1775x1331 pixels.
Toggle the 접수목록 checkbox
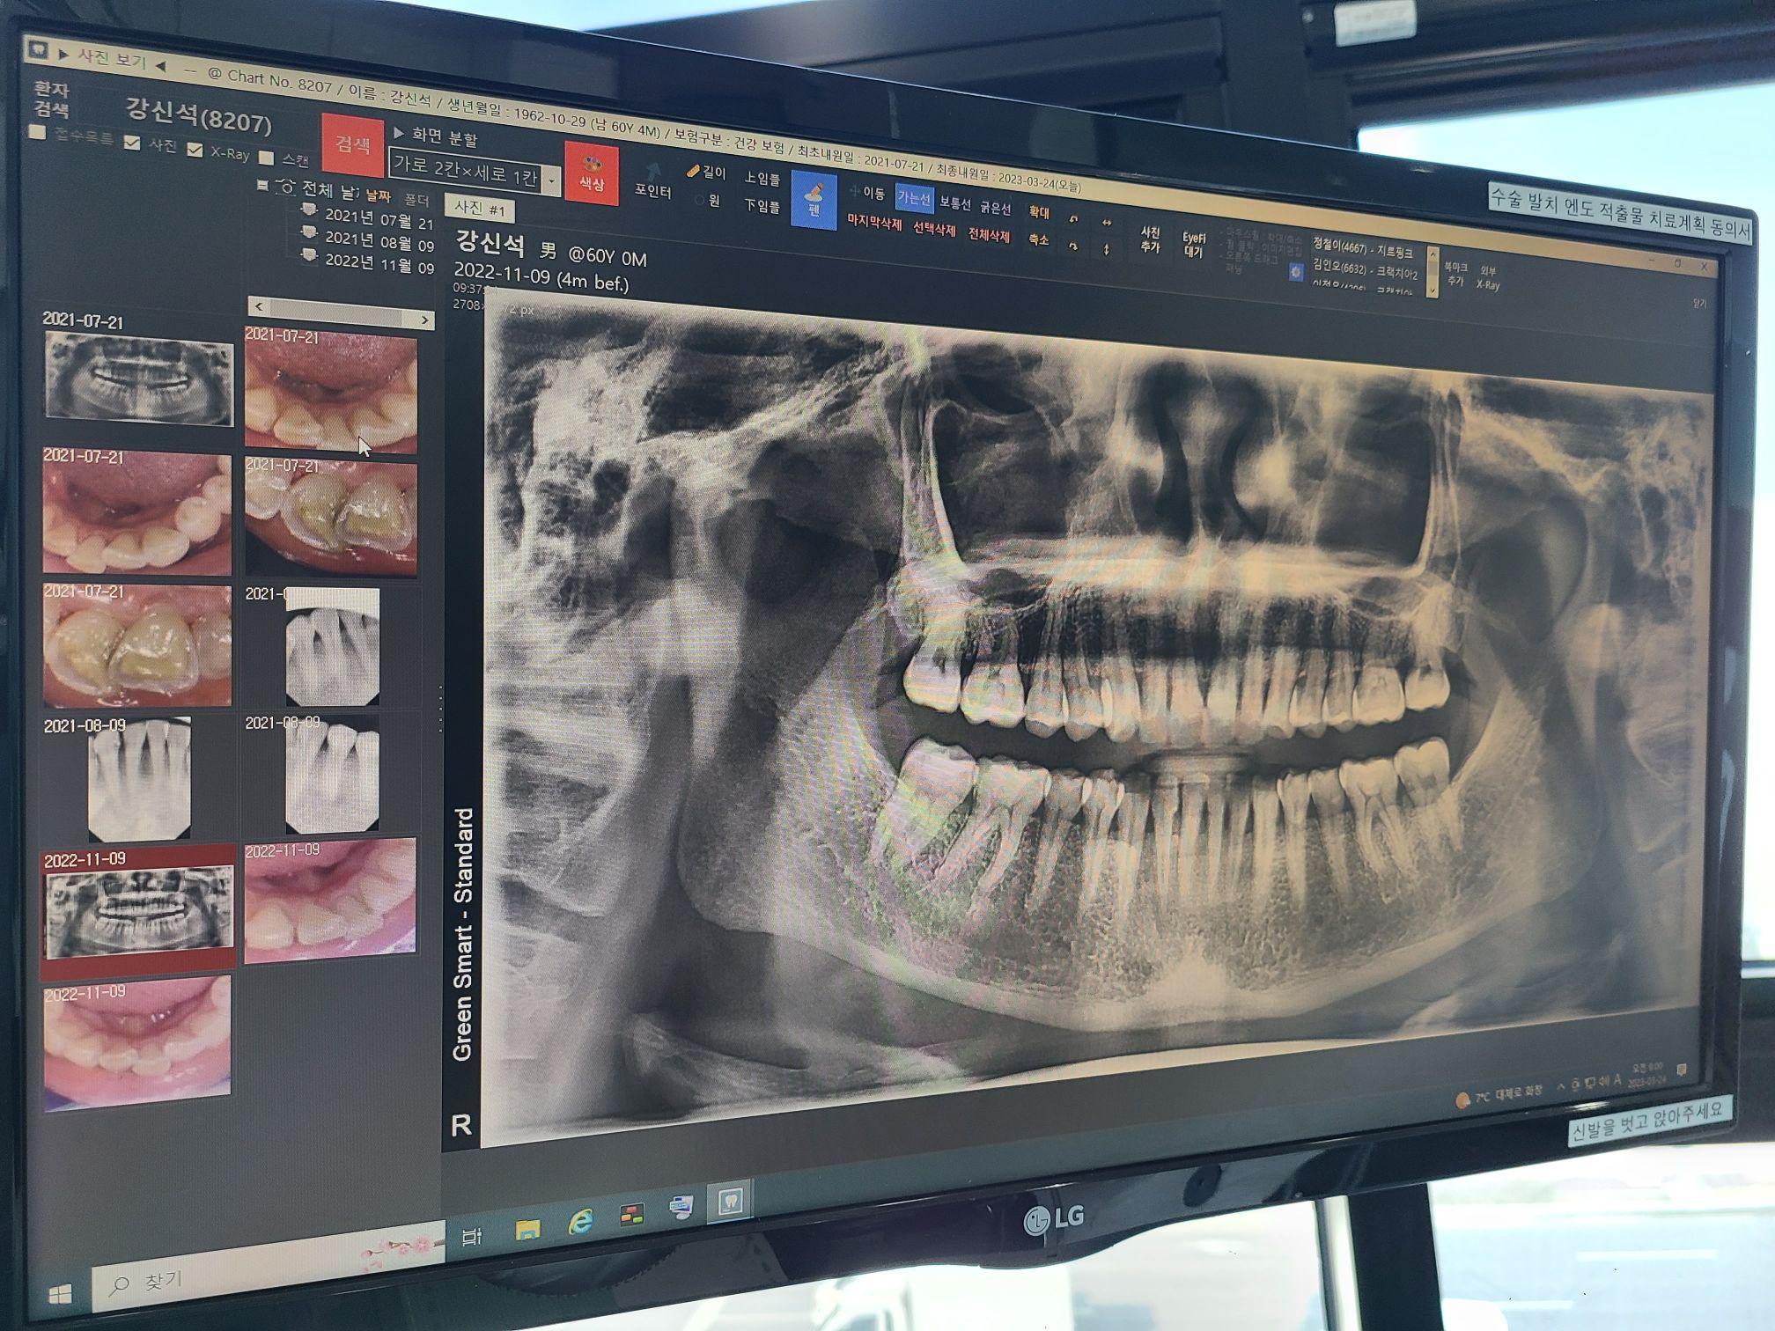[x=36, y=132]
